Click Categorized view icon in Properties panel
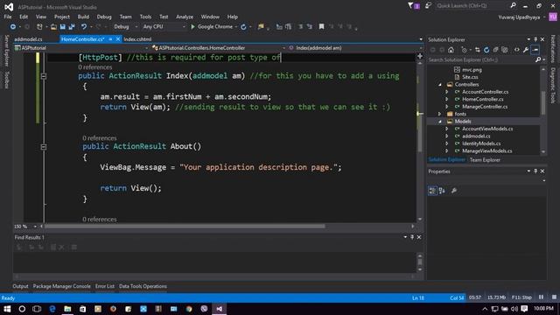Viewport: 560px width, 315px height. click(x=432, y=191)
